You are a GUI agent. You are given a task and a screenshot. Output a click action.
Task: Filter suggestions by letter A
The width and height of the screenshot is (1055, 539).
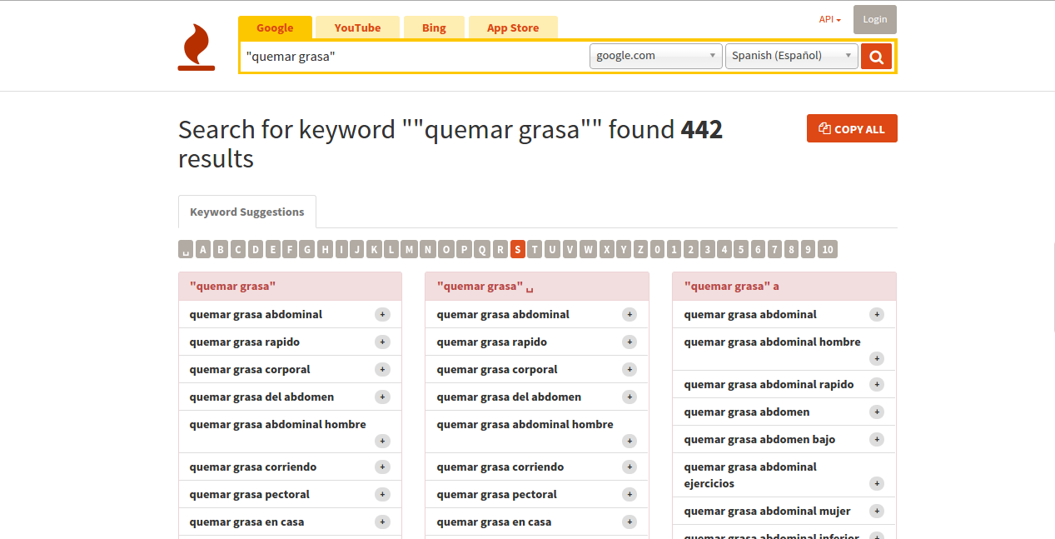[203, 249]
